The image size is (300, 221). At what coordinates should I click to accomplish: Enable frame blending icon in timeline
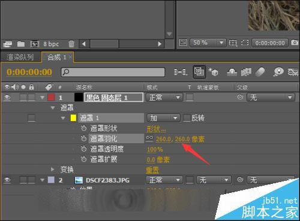point(246,72)
